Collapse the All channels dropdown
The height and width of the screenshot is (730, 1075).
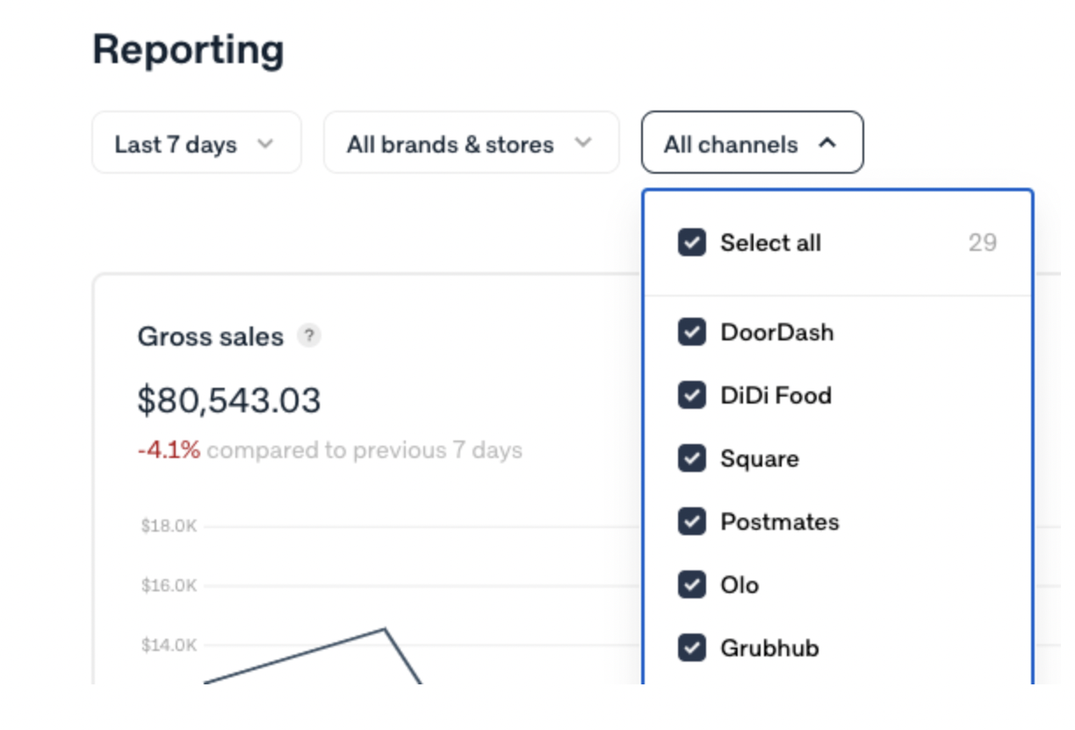click(x=752, y=144)
